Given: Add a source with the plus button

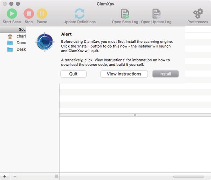Looking at the screenshot, I should coord(5,176).
